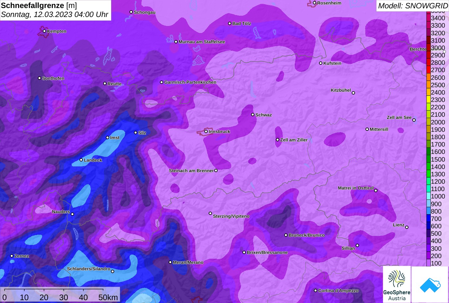The height and width of the screenshot is (303, 449).
Task: Click the Lienz location marker dot
Action: [407, 227]
